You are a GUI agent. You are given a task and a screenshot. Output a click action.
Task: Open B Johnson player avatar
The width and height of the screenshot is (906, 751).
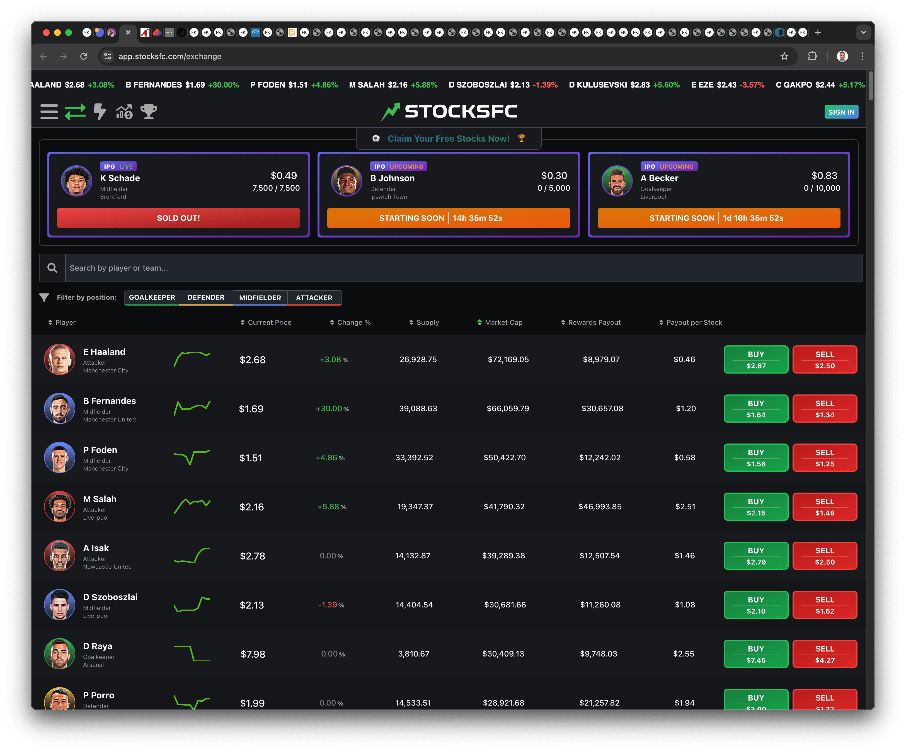(347, 181)
